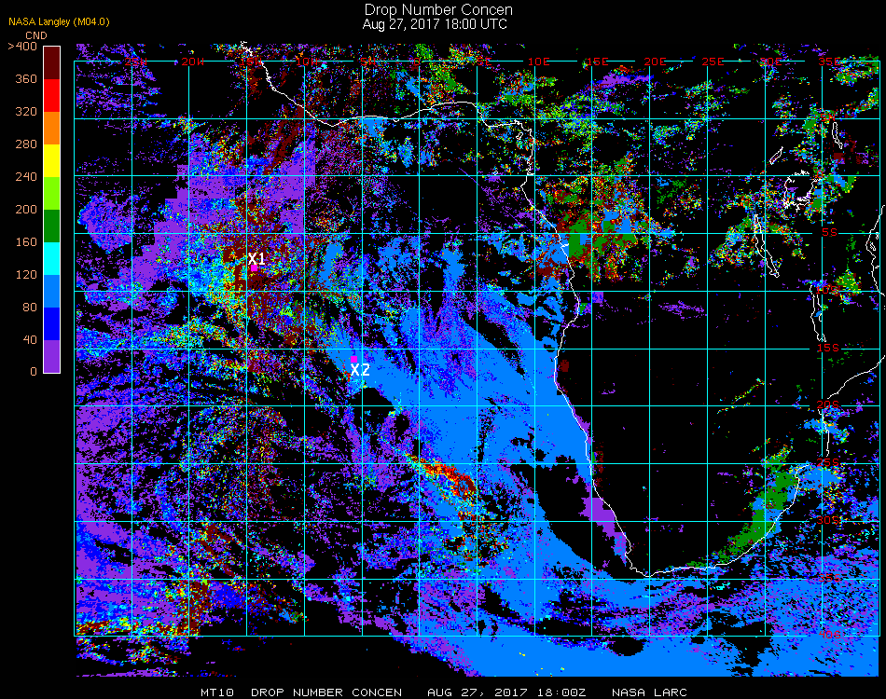
Task: Click the dark blue colorbar segment
Action: 51,324
